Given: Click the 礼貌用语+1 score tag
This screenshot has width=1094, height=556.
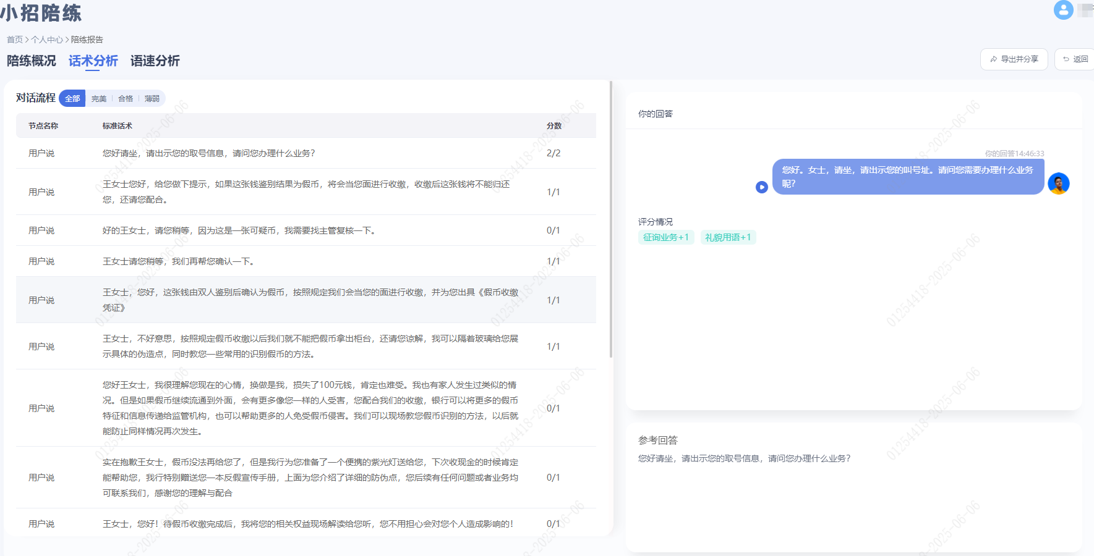Looking at the screenshot, I should [728, 237].
